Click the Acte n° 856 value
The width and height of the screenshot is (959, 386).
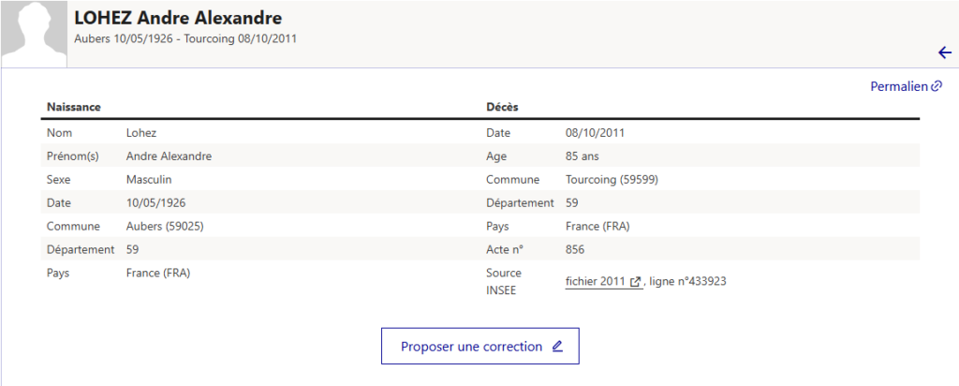[x=576, y=249]
